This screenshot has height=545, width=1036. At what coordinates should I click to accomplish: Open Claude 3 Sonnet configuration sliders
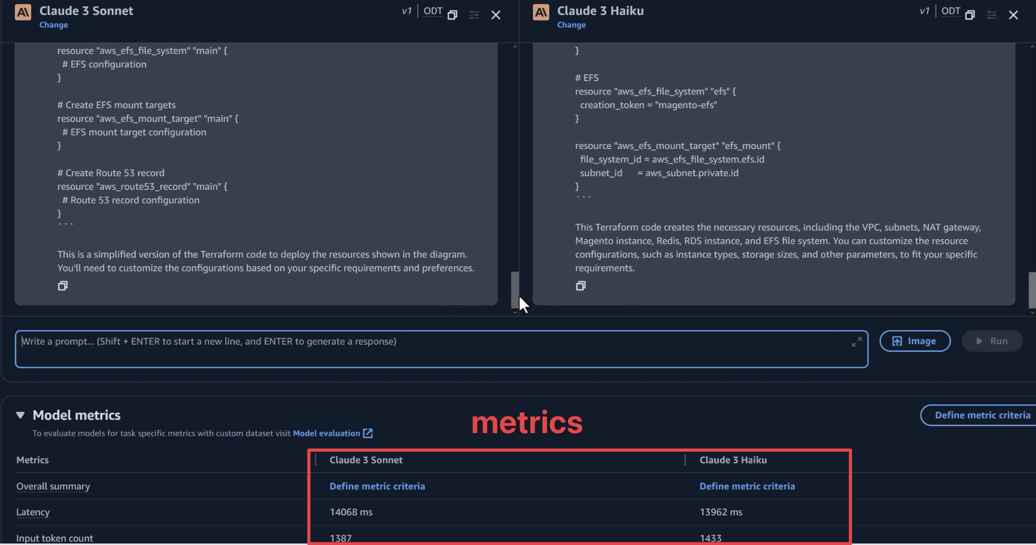click(x=474, y=15)
